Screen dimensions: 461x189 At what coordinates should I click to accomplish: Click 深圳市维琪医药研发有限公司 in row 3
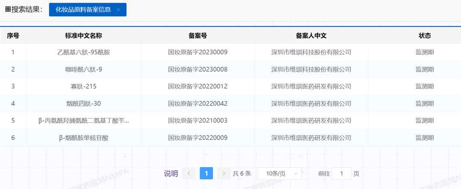[311, 87]
